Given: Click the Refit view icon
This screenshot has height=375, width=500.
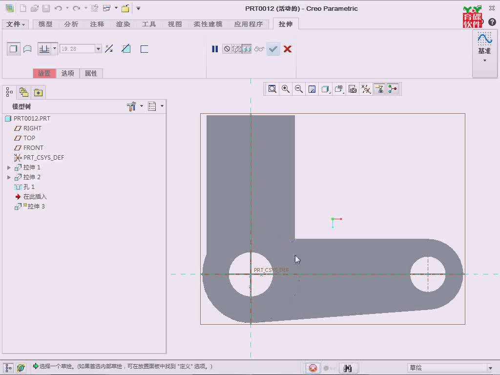Looking at the screenshot, I should tap(272, 89).
